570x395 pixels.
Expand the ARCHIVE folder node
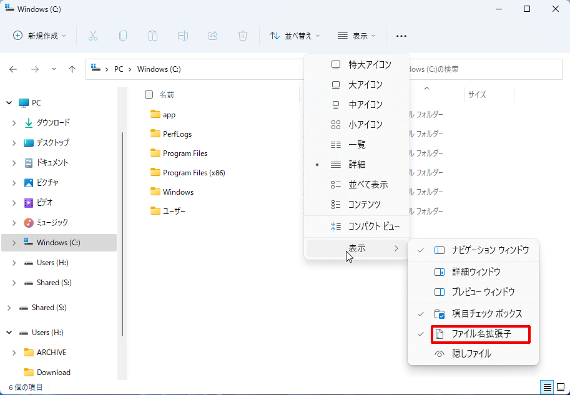tap(14, 353)
